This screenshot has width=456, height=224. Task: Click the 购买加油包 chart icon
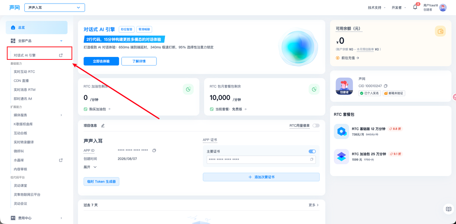click(x=85, y=109)
